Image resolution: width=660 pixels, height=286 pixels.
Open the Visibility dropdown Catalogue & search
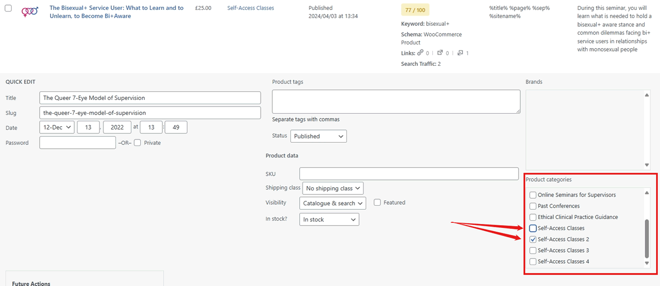(x=333, y=203)
